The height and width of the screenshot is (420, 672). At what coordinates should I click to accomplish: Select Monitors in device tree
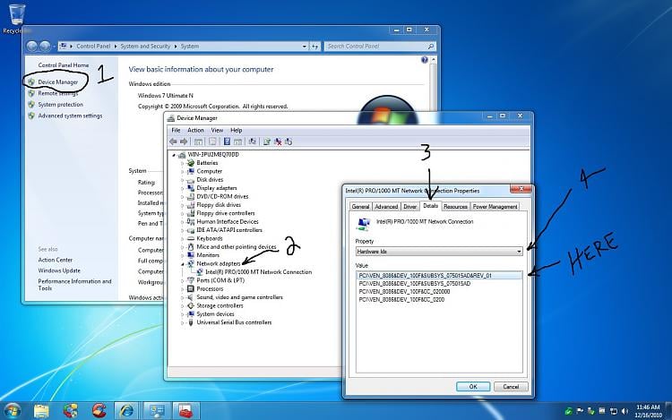(208, 255)
